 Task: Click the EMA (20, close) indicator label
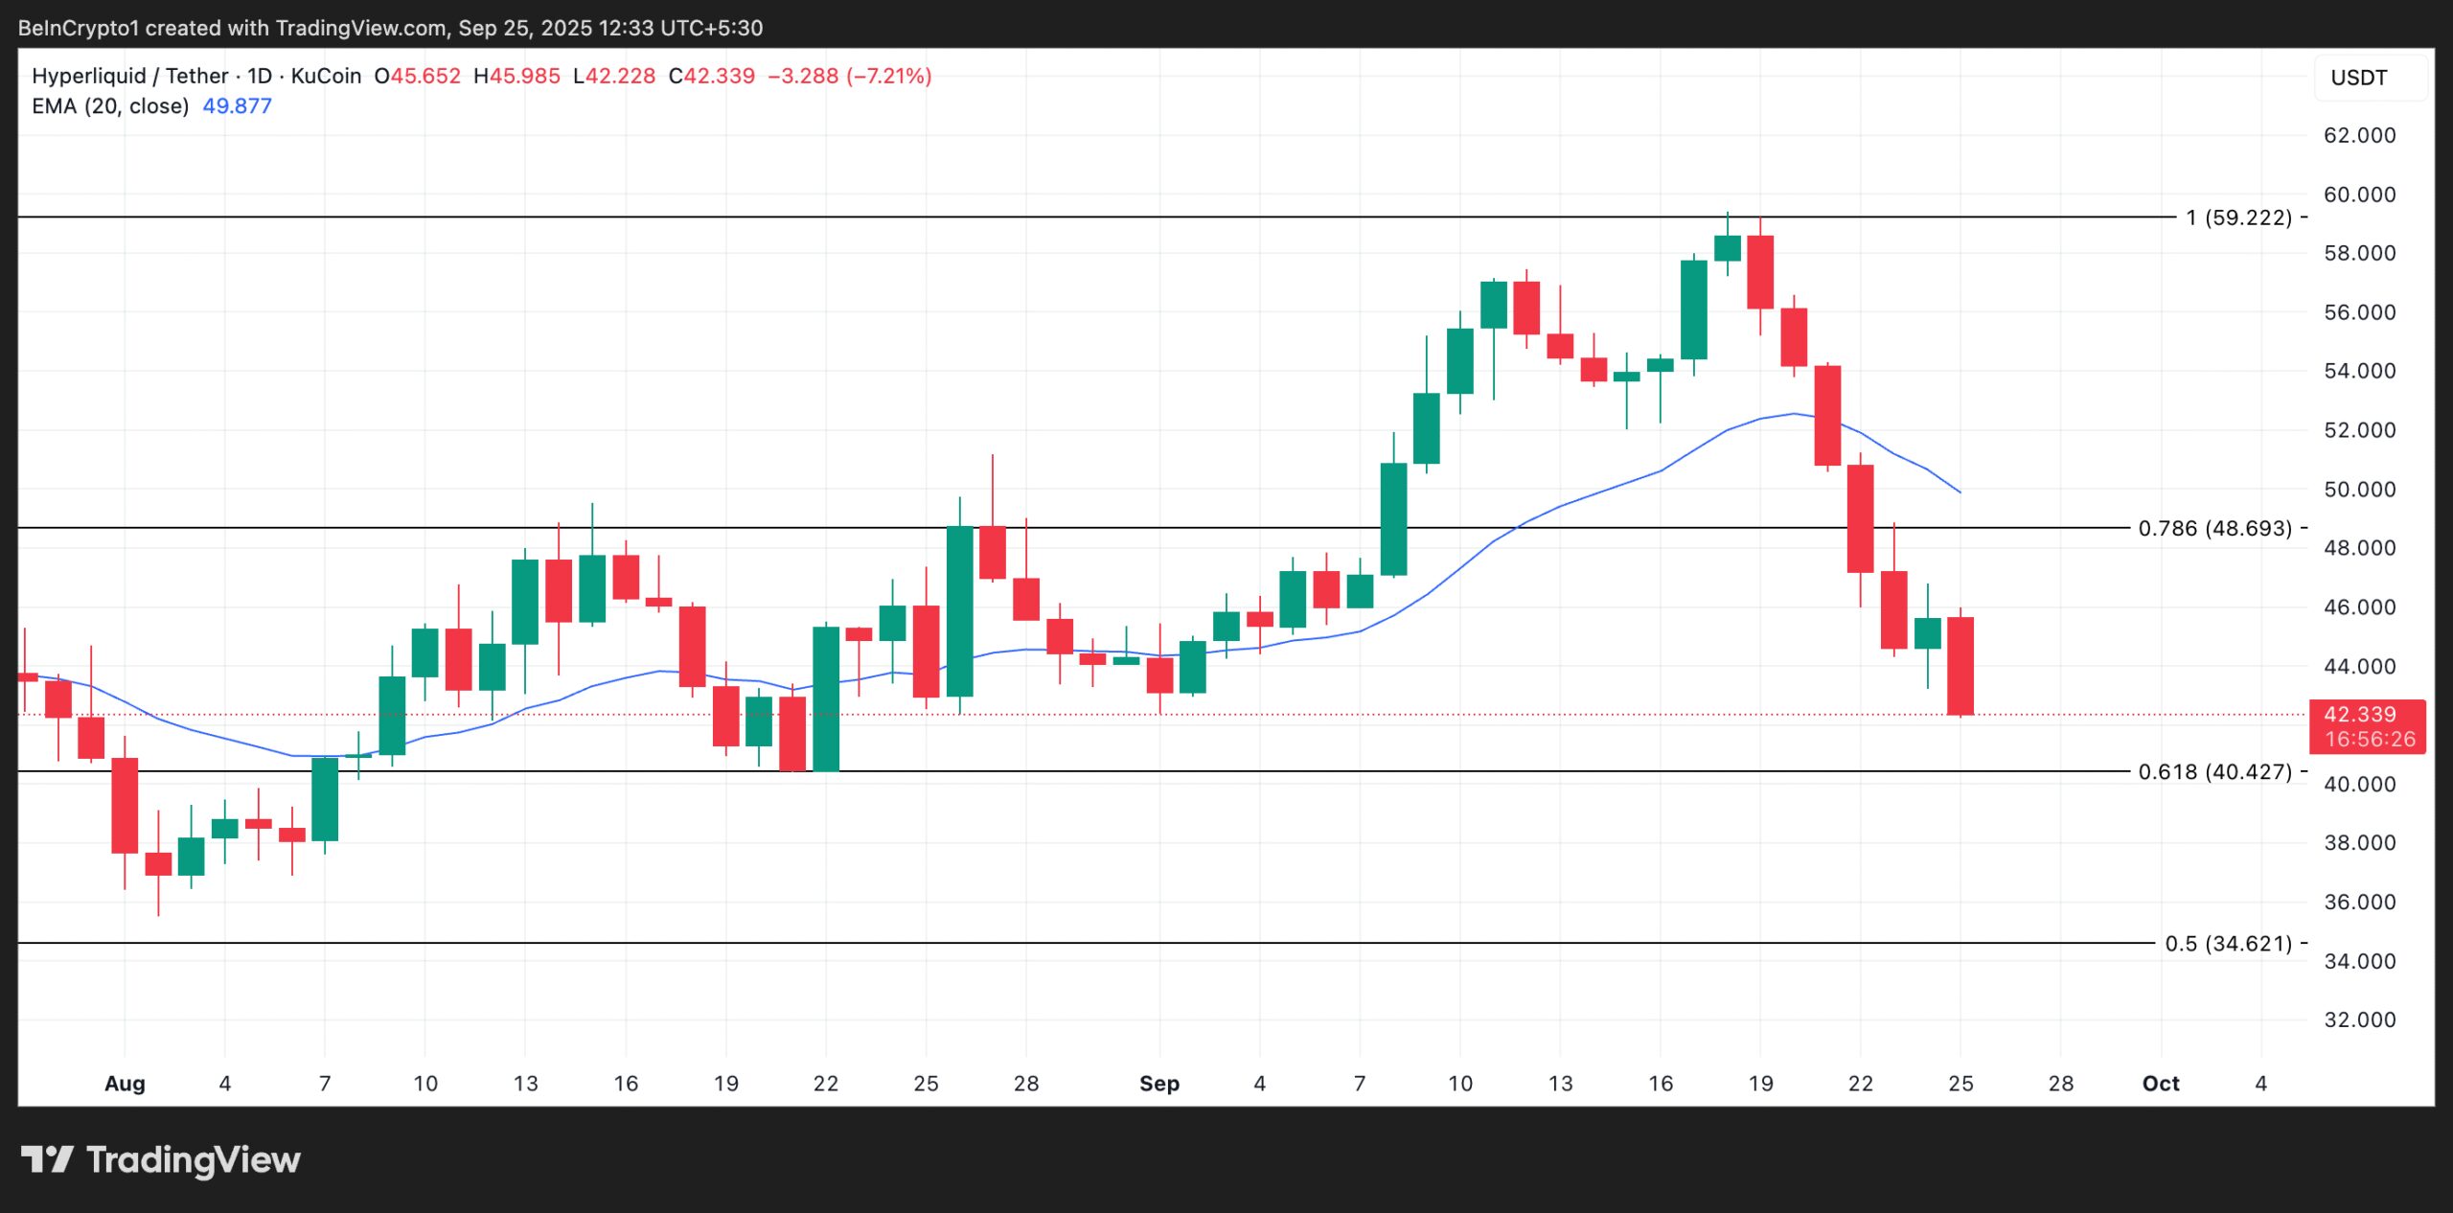110,106
